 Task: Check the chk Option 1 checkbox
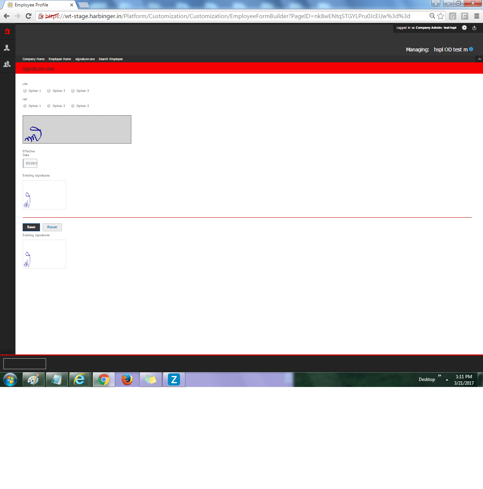pos(25,91)
